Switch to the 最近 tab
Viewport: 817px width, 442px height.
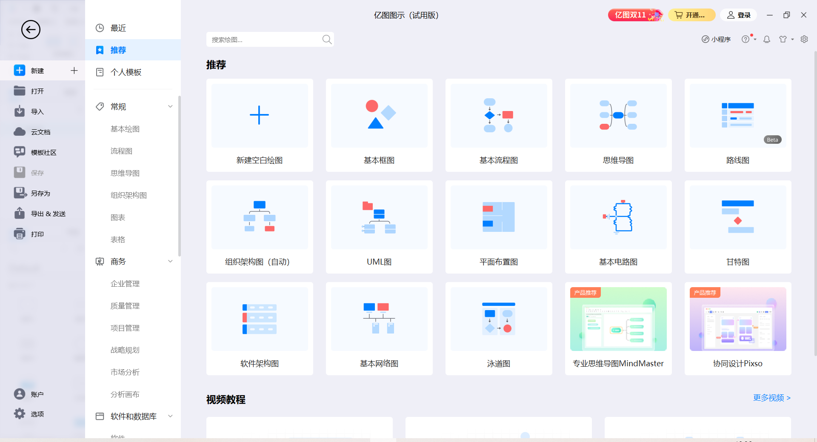[133, 28]
